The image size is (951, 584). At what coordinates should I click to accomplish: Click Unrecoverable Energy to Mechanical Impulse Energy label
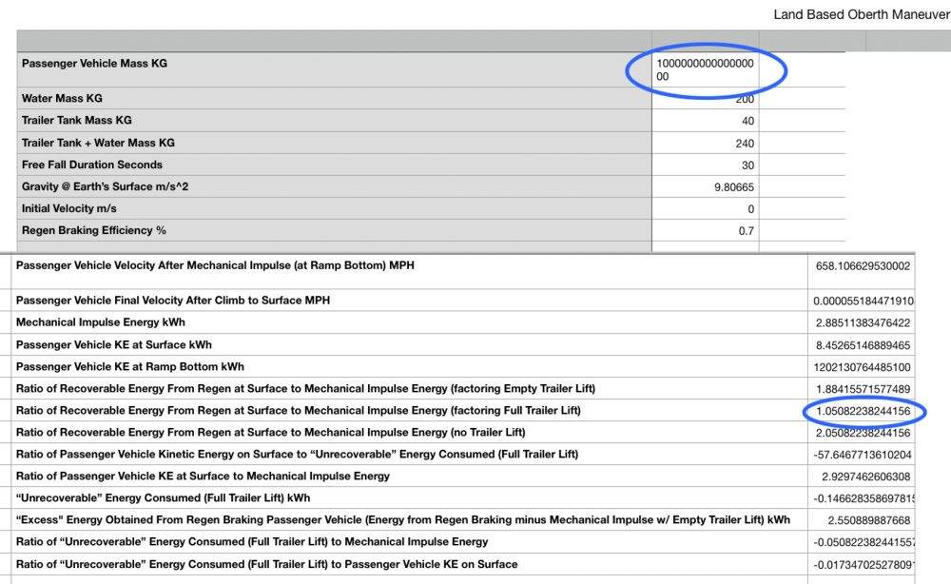pos(252,541)
